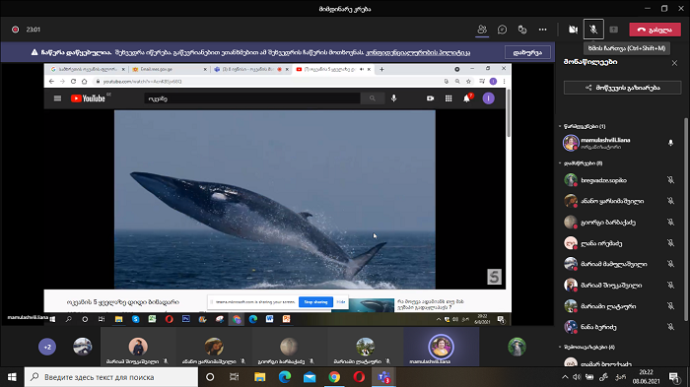
Task: Open the meeting chat icon
Action: tap(502, 30)
